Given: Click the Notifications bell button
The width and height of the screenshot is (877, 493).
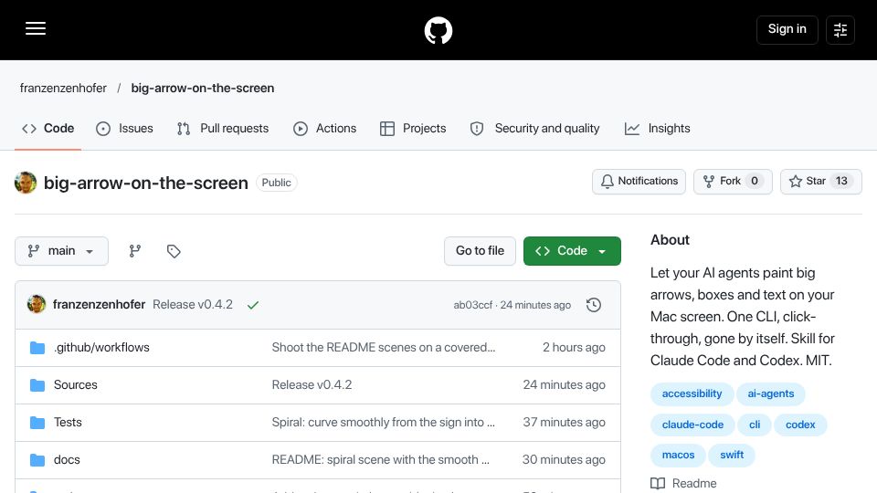Looking at the screenshot, I should pyautogui.click(x=639, y=181).
